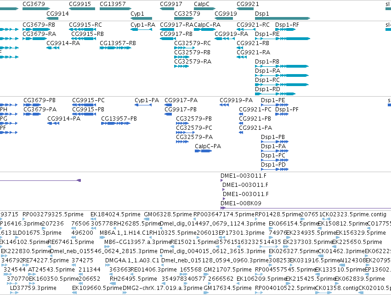Image resolution: width=391 pixels, height=295 pixels.
Task: Select EST GM06328.5prime
Action: 168,214
